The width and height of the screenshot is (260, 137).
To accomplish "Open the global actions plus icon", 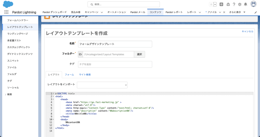I will pyautogui.click(x=221, y=4).
